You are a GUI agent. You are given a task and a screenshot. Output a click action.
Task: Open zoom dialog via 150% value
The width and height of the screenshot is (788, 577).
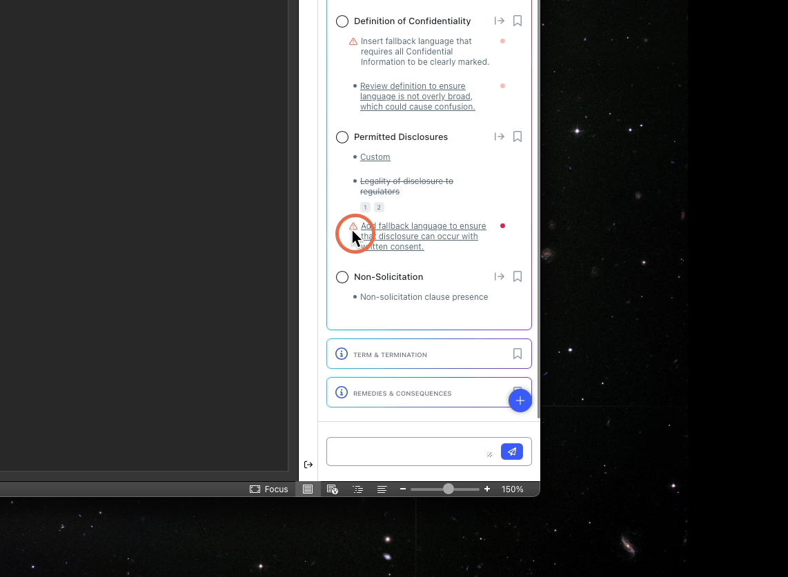[x=513, y=489]
